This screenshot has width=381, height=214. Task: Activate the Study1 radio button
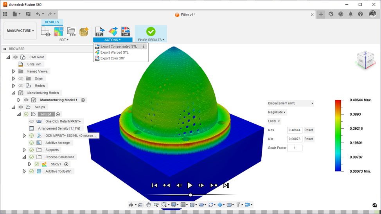click(x=66, y=164)
